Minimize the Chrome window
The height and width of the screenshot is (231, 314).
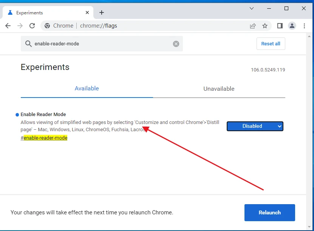(269, 8)
